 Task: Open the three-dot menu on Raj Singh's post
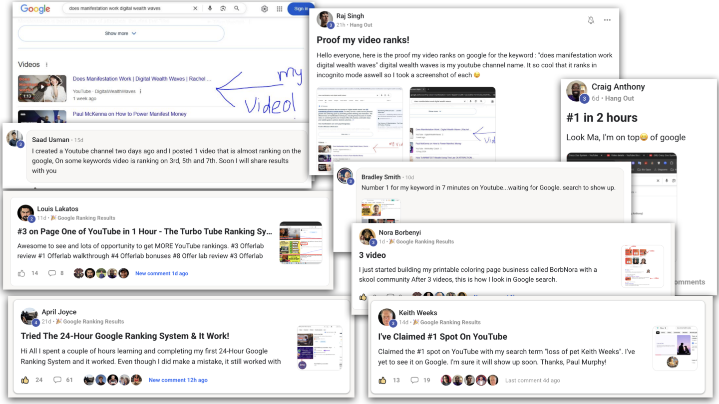607,20
